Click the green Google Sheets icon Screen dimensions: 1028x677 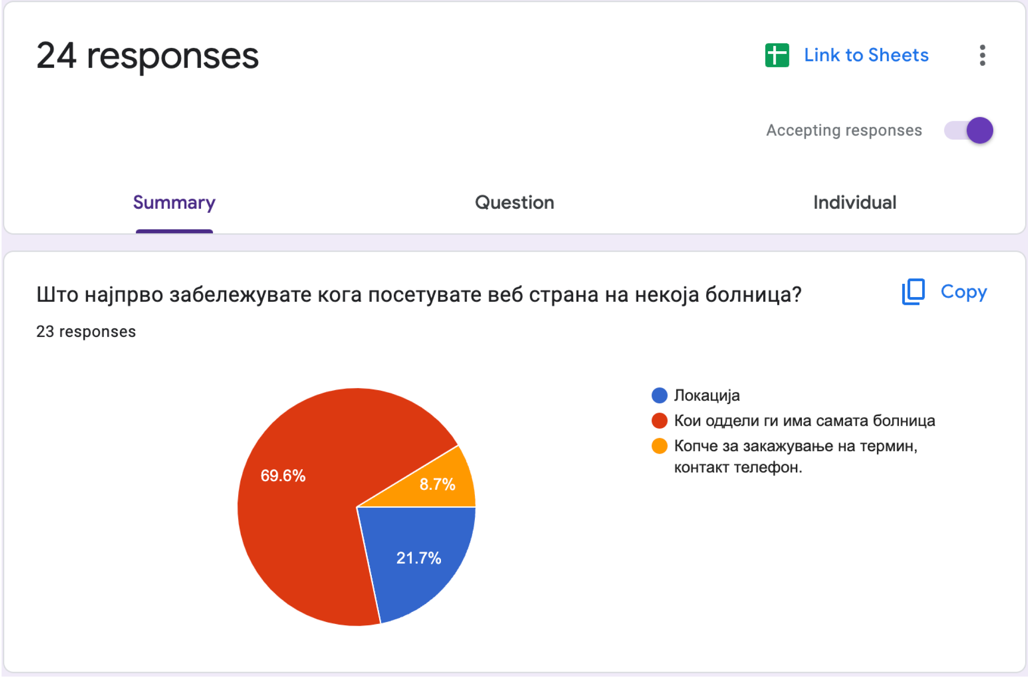(777, 55)
